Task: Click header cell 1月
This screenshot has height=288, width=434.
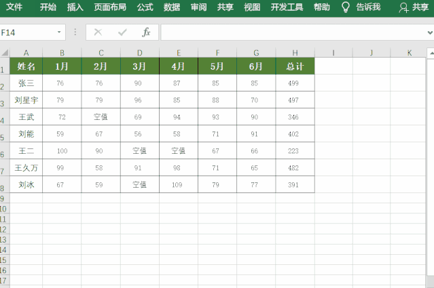Action: [x=62, y=66]
